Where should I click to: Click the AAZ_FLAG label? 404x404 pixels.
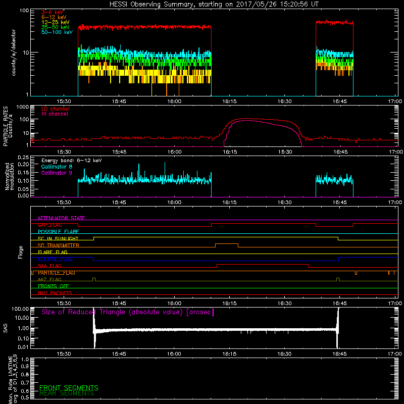coord(49,279)
